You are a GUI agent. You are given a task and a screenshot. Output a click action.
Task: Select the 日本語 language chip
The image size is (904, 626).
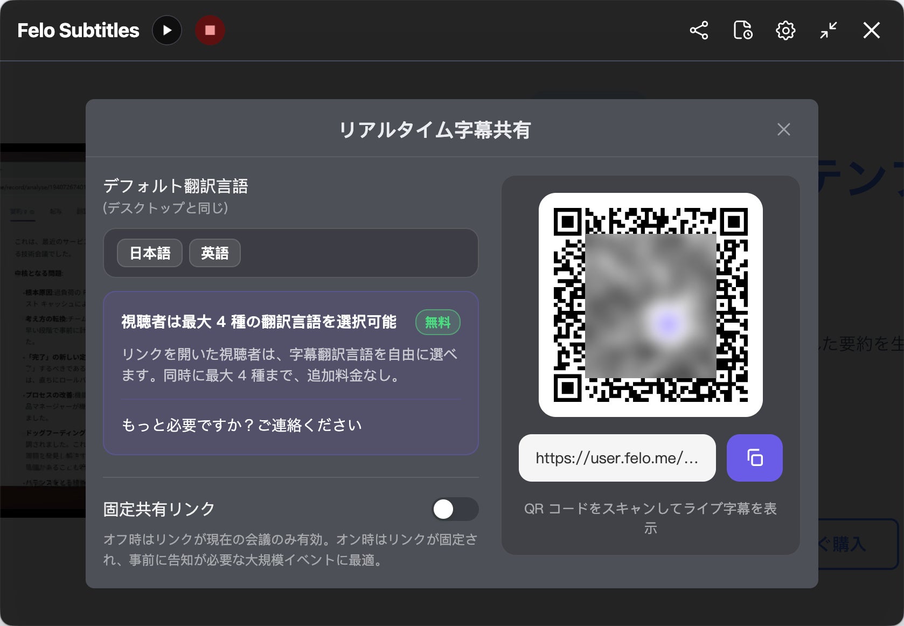tap(150, 253)
